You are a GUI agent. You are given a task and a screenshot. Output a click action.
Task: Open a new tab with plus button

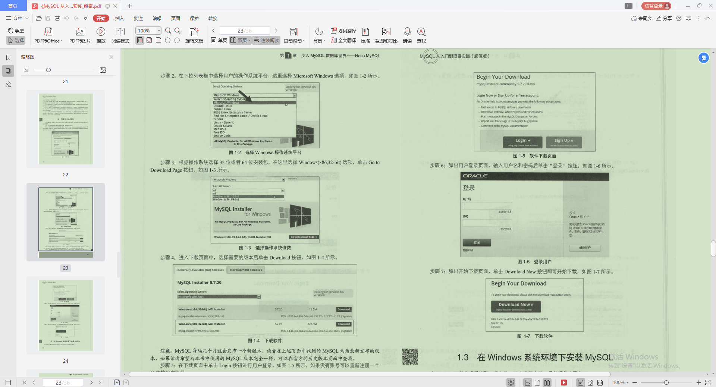click(130, 6)
